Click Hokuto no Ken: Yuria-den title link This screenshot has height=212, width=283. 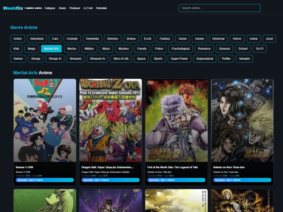point(229,167)
